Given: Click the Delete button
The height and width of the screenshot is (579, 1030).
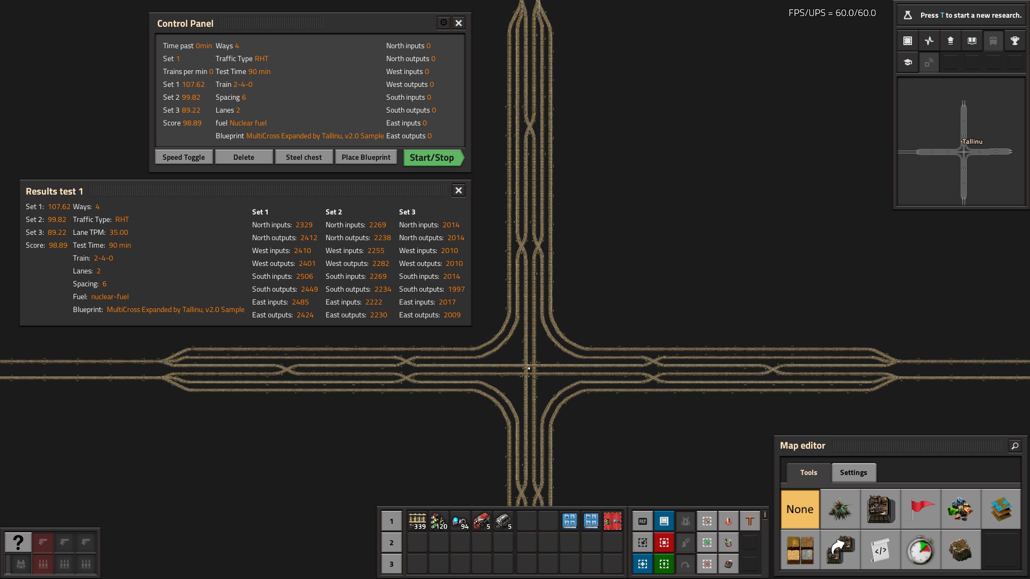Looking at the screenshot, I should click(x=244, y=157).
